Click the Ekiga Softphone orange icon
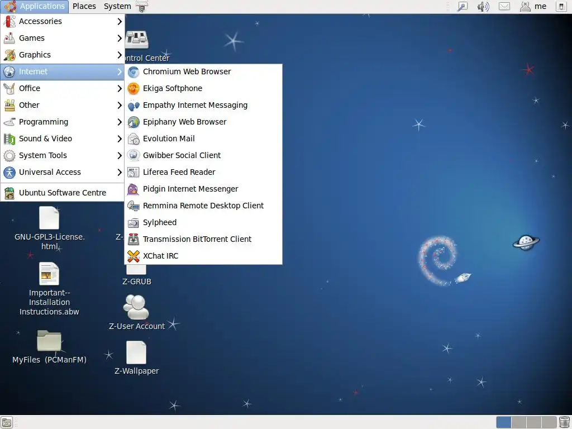 point(134,89)
